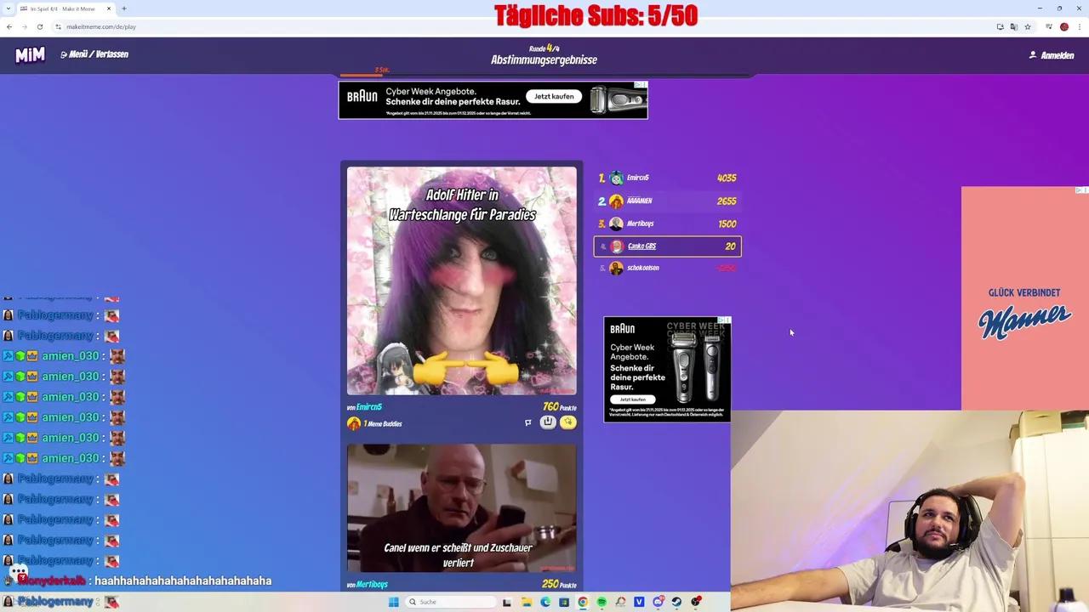Click the send-to-your-devices icon in toolbar
1089x612 pixels.
[x=1001, y=26]
